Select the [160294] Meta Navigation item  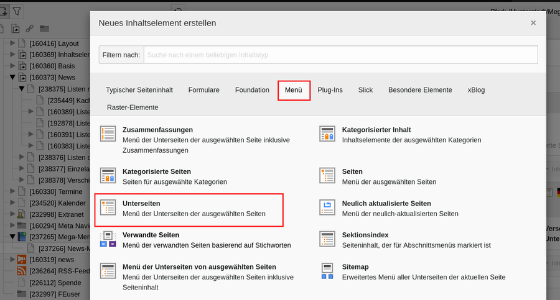tap(60, 226)
